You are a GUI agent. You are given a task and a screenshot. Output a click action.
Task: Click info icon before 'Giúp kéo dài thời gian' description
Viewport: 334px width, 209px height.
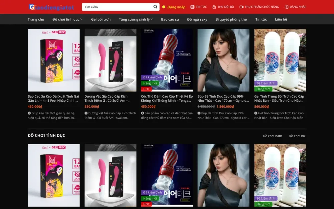(x=29, y=113)
